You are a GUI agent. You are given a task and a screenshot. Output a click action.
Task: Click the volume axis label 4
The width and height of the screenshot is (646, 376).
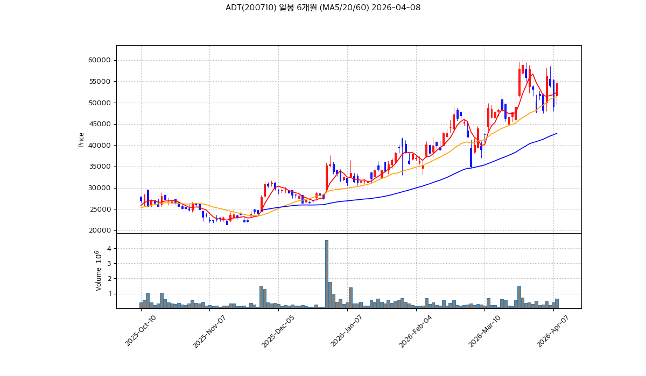point(109,248)
